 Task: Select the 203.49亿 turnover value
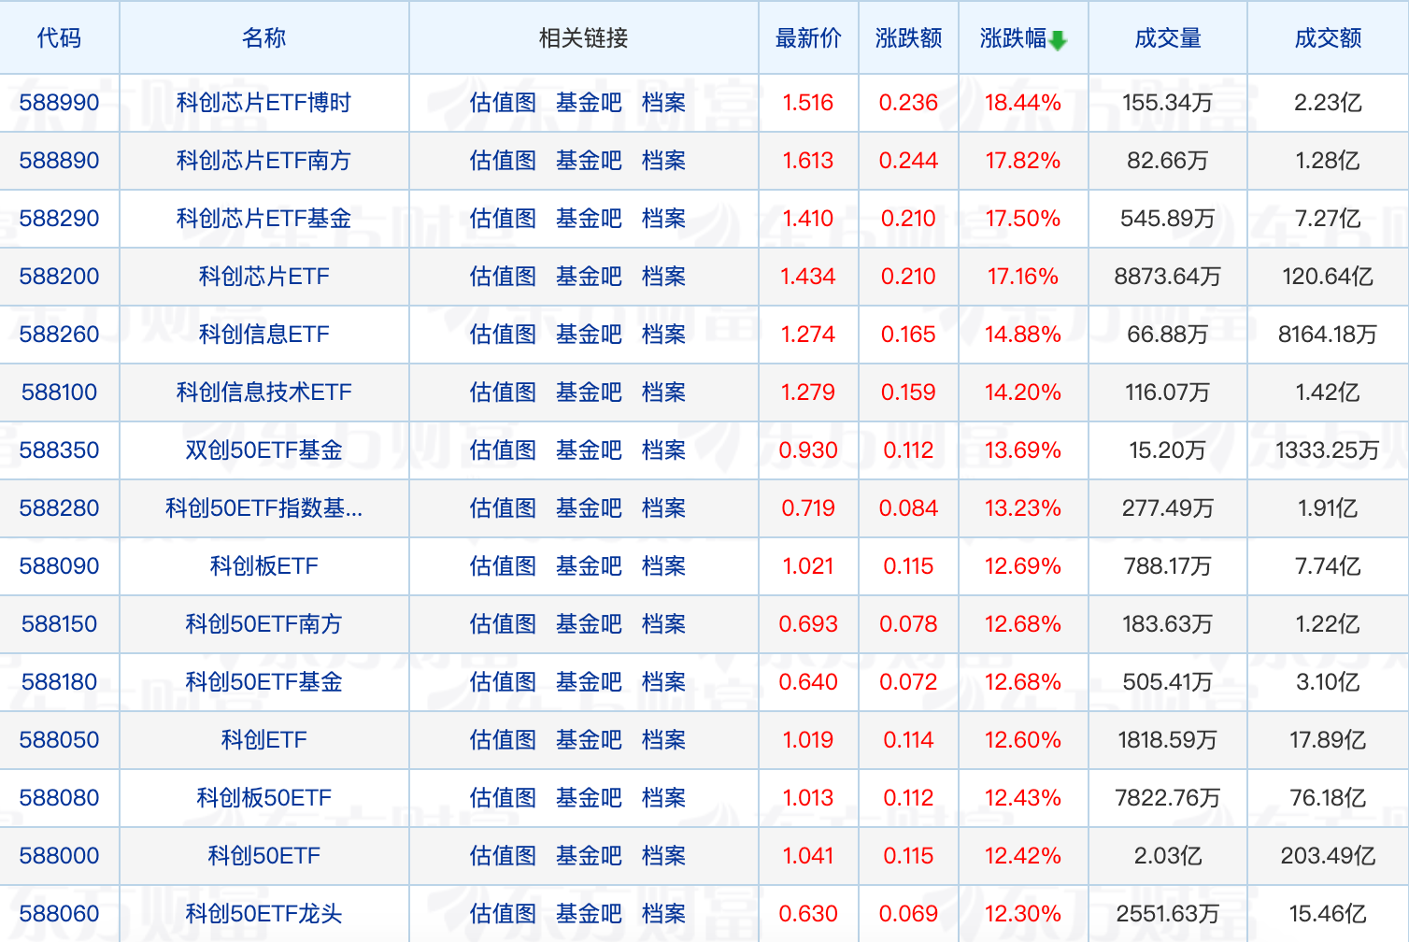click(x=1328, y=856)
